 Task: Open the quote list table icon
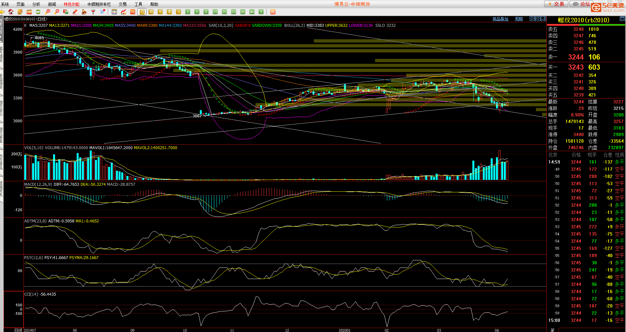[x=114, y=12]
